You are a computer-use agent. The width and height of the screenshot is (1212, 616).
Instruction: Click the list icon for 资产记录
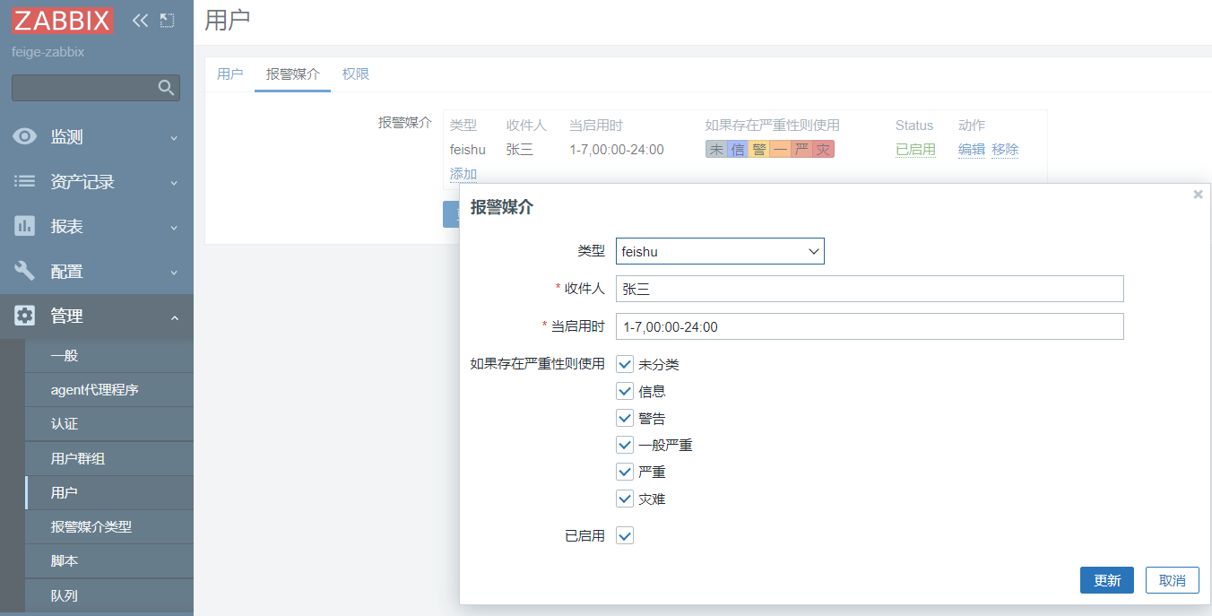[25, 181]
